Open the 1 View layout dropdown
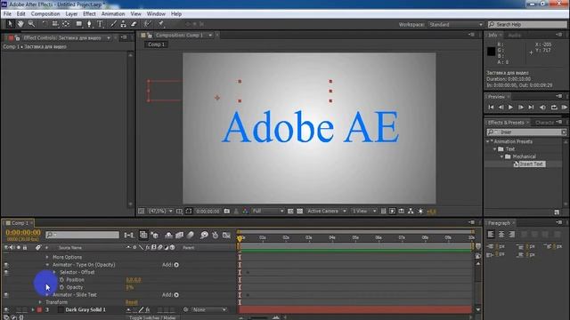The image size is (570, 320). [x=364, y=211]
